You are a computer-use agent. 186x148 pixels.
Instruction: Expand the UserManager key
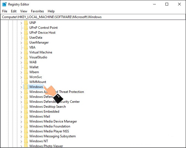[21, 42]
